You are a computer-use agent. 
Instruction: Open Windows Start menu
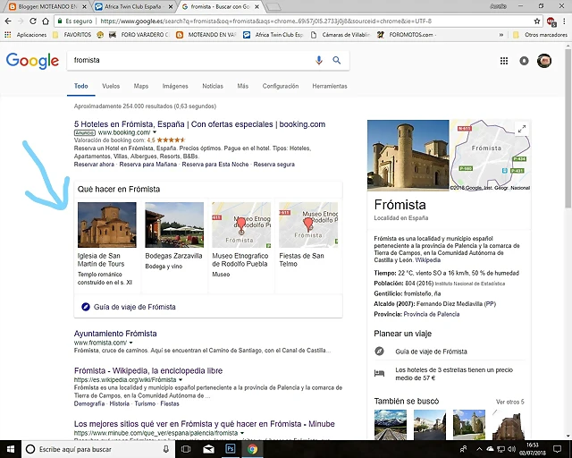pyautogui.click(x=11, y=449)
